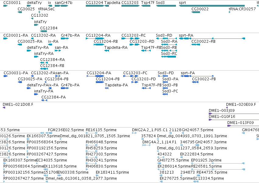Image resolution: width=259 pixels, height=183 pixels.
Task: Click the ix-RA transcript label
Action: [53, 42]
